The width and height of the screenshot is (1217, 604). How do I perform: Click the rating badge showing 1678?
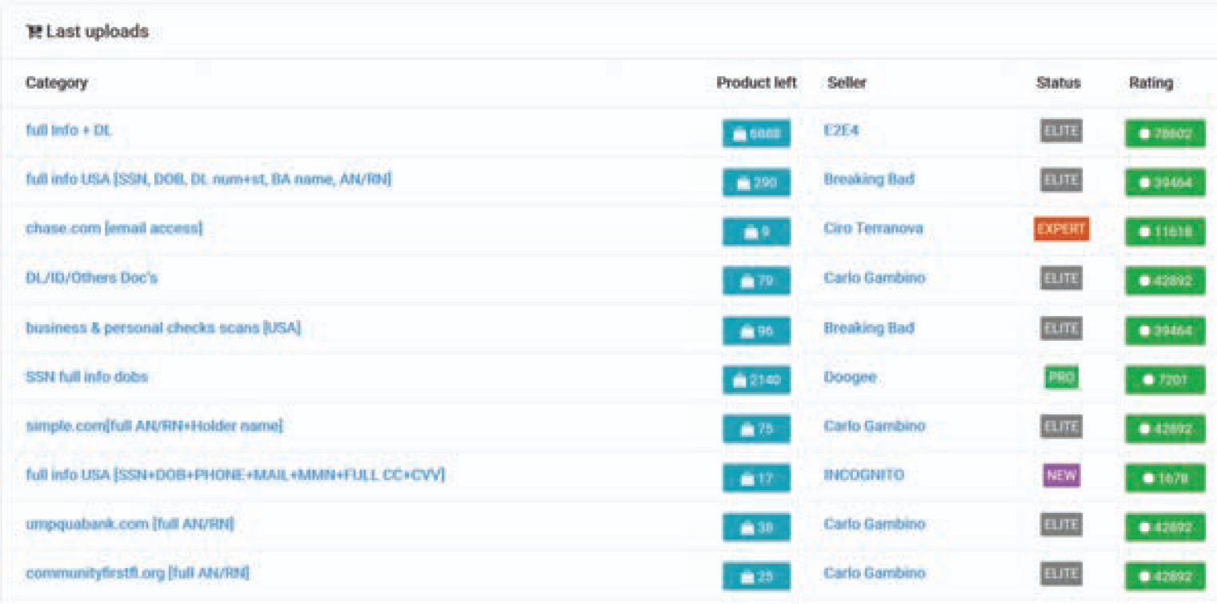1165,478
